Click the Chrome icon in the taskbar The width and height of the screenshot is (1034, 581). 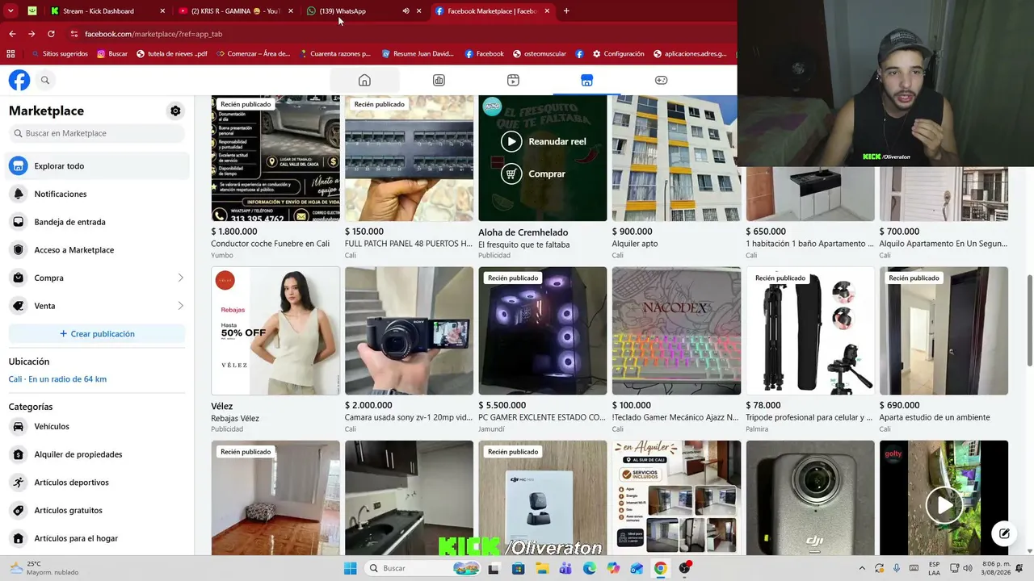tap(660, 568)
